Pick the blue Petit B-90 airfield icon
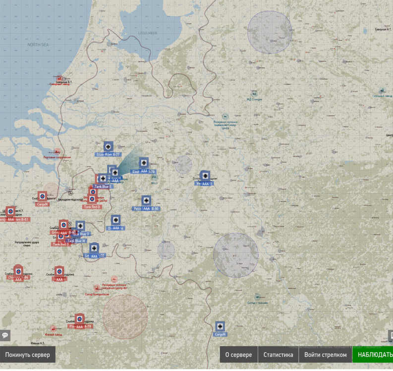Screen dimensions: 393x371 point(146,201)
